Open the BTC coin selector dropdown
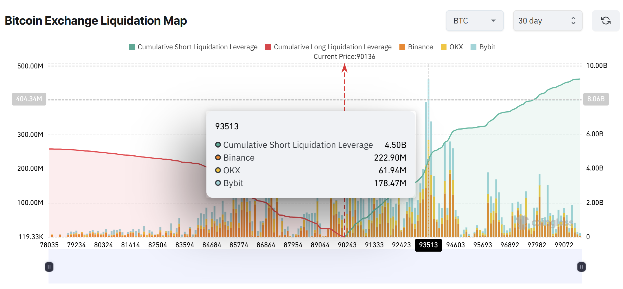Viewport: 623px width, 289px height. click(475, 21)
